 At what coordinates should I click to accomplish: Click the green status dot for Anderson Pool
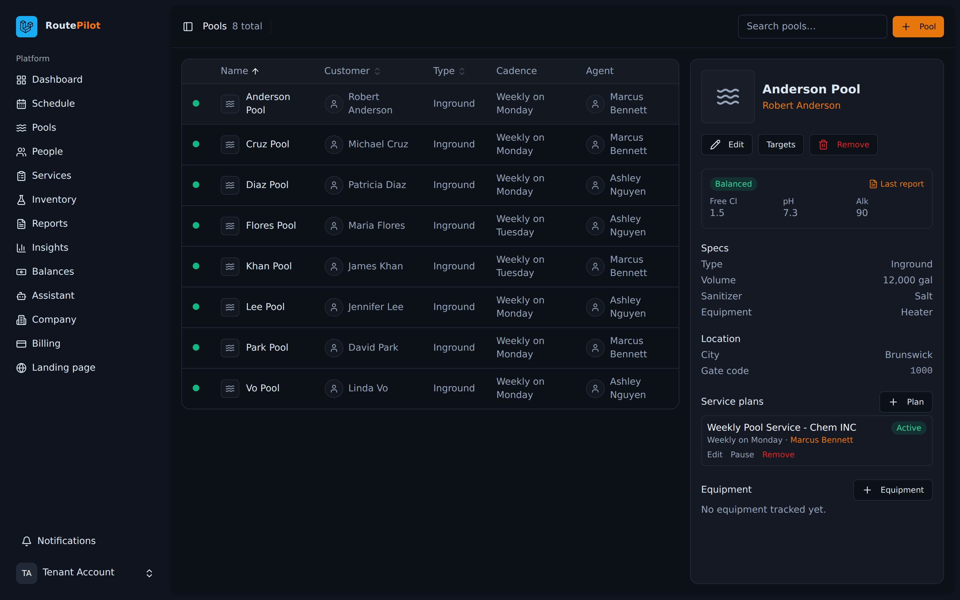pyautogui.click(x=196, y=104)
